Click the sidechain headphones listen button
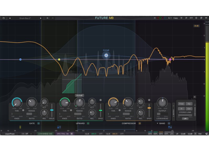The image size is (209, 151). click(x=181, y=109)
